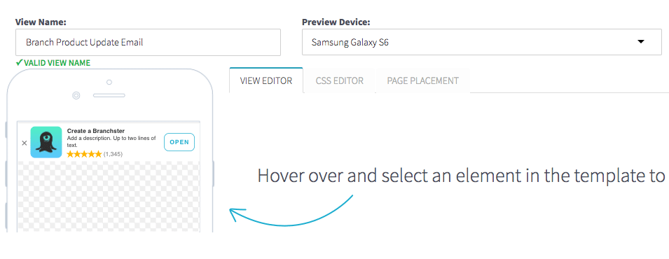
Task: Go to the PAGE PLACEMENT tab
Action: 423,80
